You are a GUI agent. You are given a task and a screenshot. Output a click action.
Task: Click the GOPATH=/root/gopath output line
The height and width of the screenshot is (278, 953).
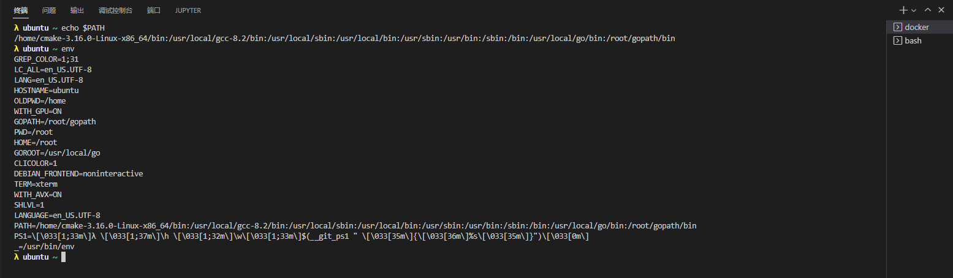click(55, 122)
